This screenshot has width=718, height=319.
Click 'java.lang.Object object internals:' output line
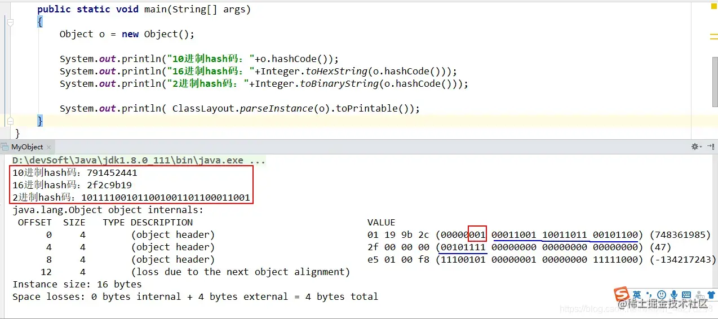point(108,210)
